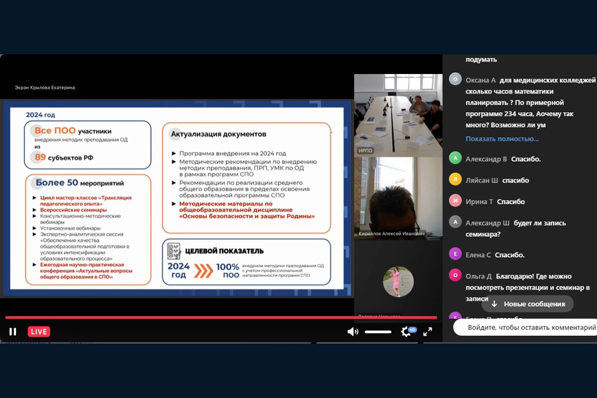Click the red stream progress bar

tap(221, 317)
